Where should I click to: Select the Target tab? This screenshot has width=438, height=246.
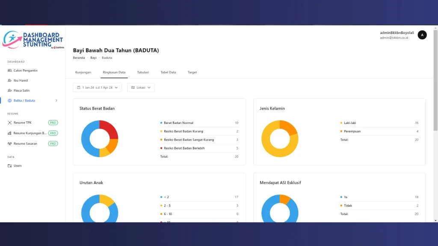click(x=192, y=72)
